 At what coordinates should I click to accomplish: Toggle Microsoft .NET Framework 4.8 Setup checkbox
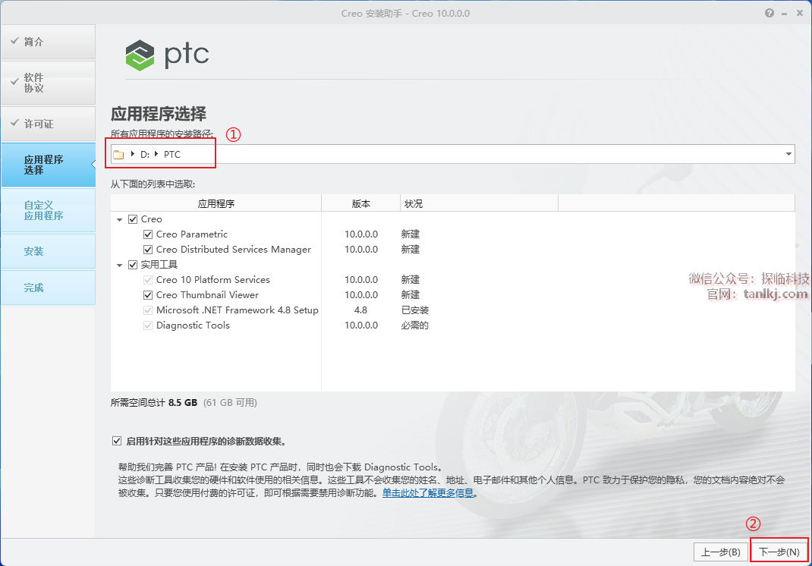[x=148, y=310]
